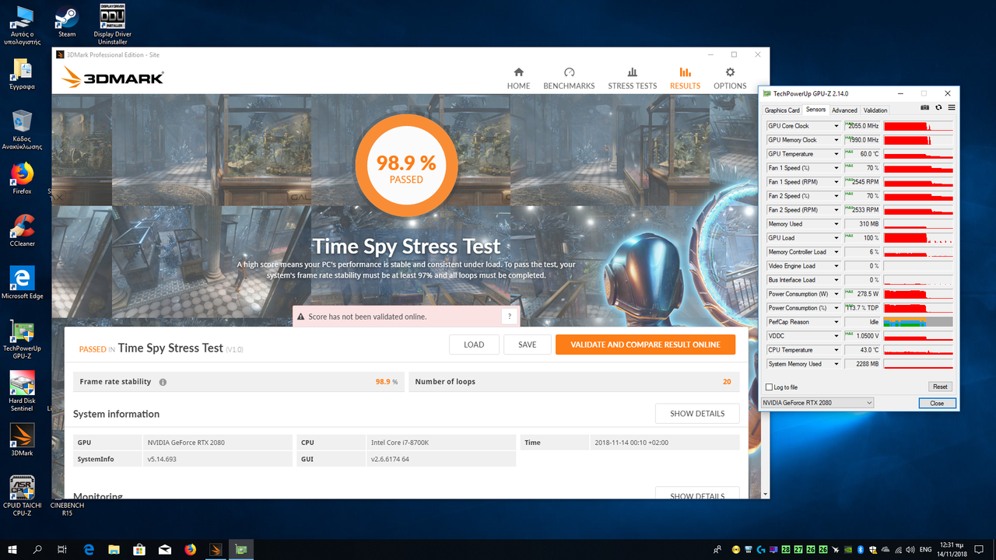Image resolution: width=996 pixels, height=560 pixels.
Task: Click the frame rate stability info icon
Action: 163,382
